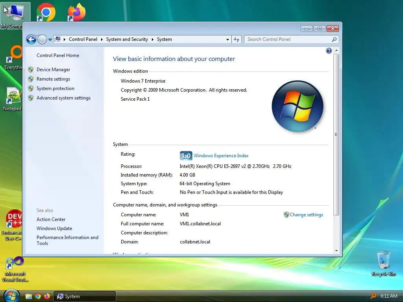The image size is (403, 302).
Task: Refresh the System page
Action: (237, 40)
